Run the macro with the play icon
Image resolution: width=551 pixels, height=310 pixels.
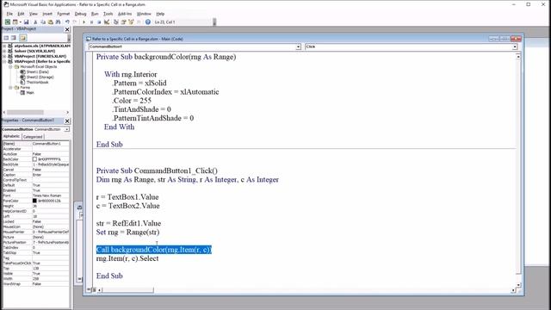pyautogui.click(x=84, y=22)
